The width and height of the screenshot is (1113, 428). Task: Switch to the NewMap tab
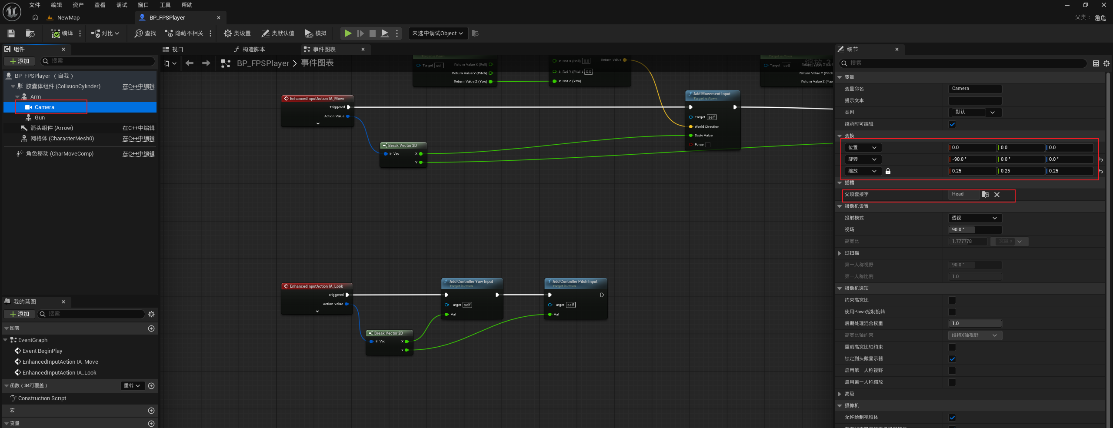click(x=63, y=18)
